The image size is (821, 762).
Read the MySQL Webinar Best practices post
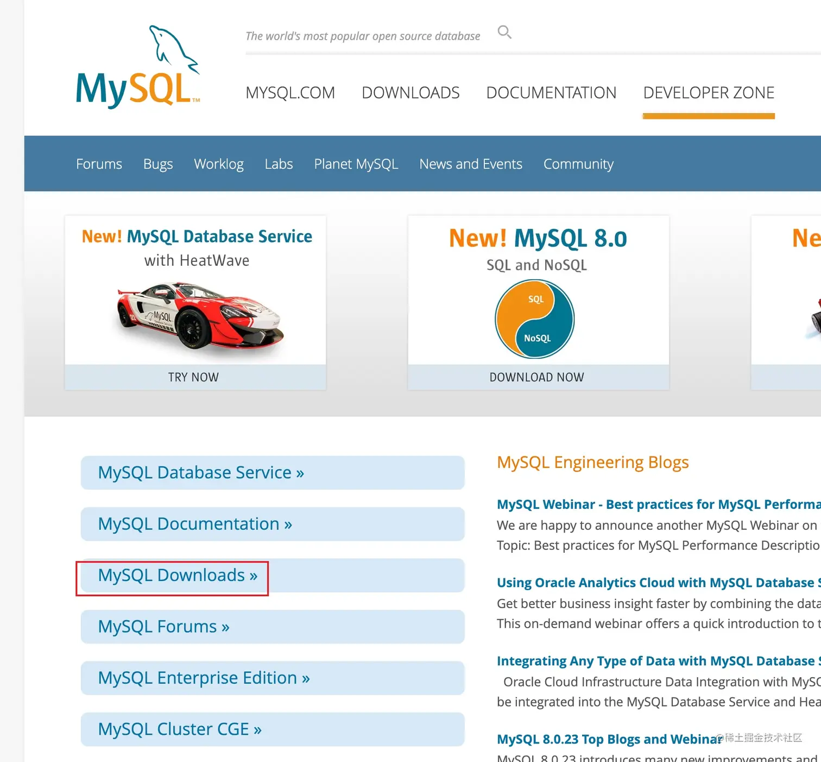(659, 504)
